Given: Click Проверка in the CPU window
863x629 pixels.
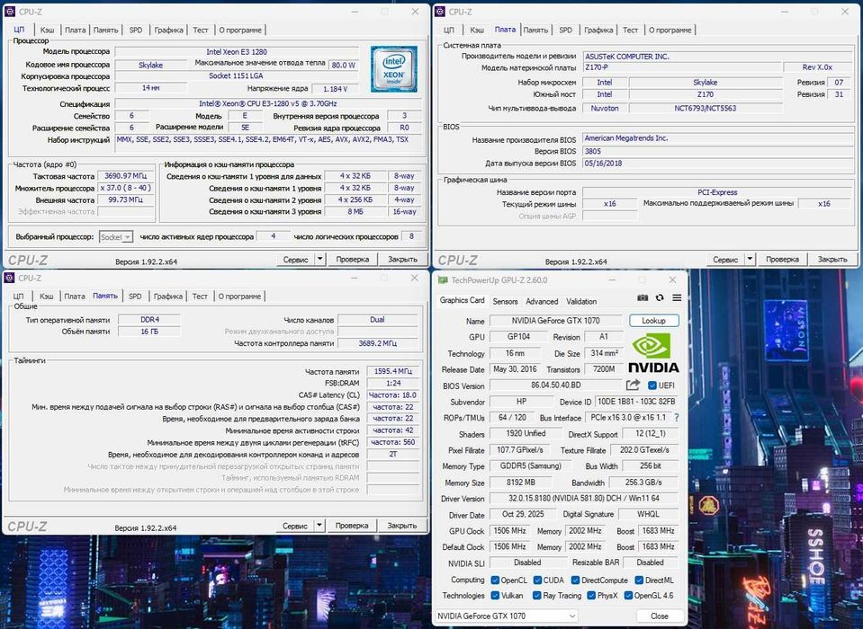Looking at the screenshot, I should coord(352,259).
